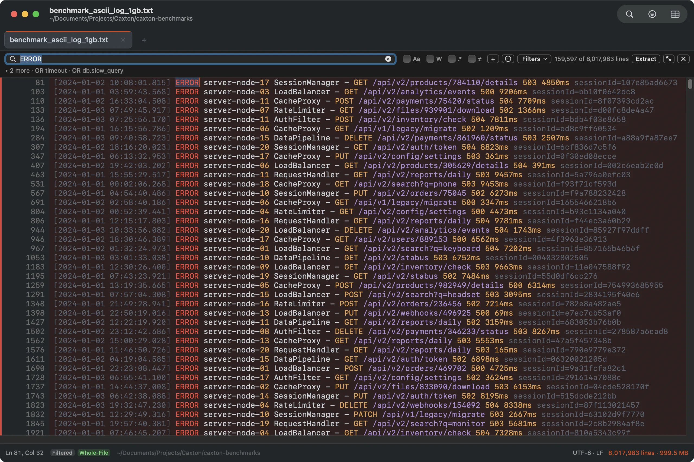
Task: Enable case-sensitive Aa checkbox
Action: click(x=407, y=59)
